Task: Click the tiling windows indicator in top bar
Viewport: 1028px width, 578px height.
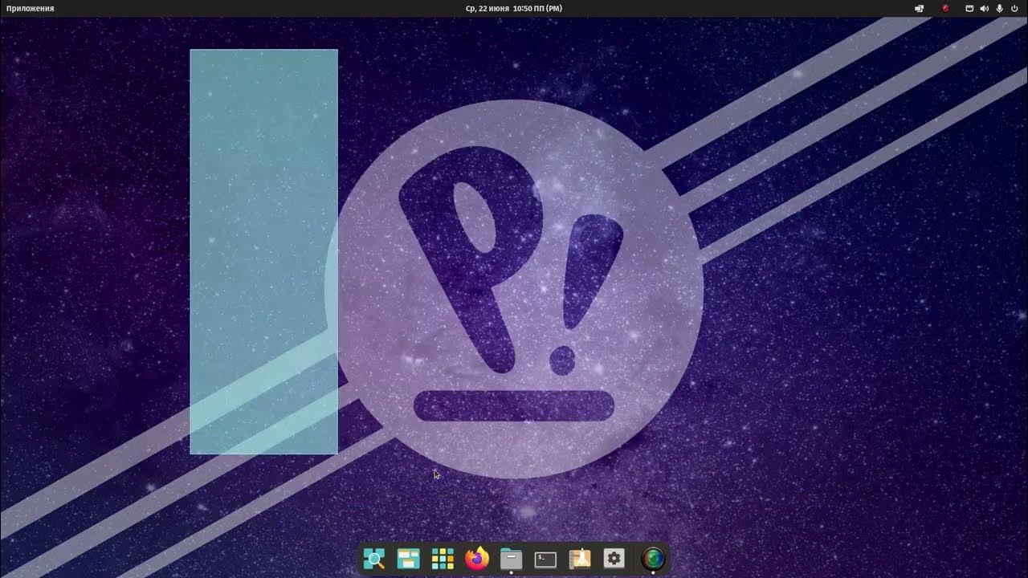Action: [x=920, y=8]
